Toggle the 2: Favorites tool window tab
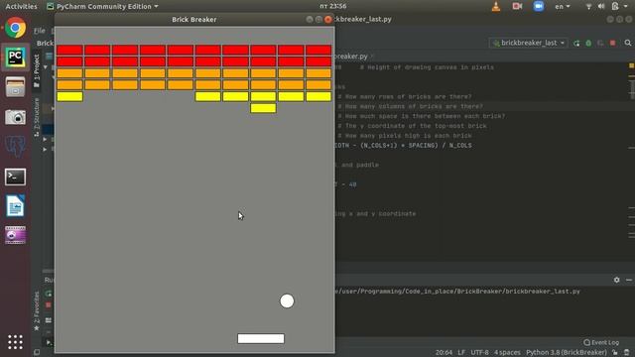This screenshot has height=357, width=635. tap(37, 310)
